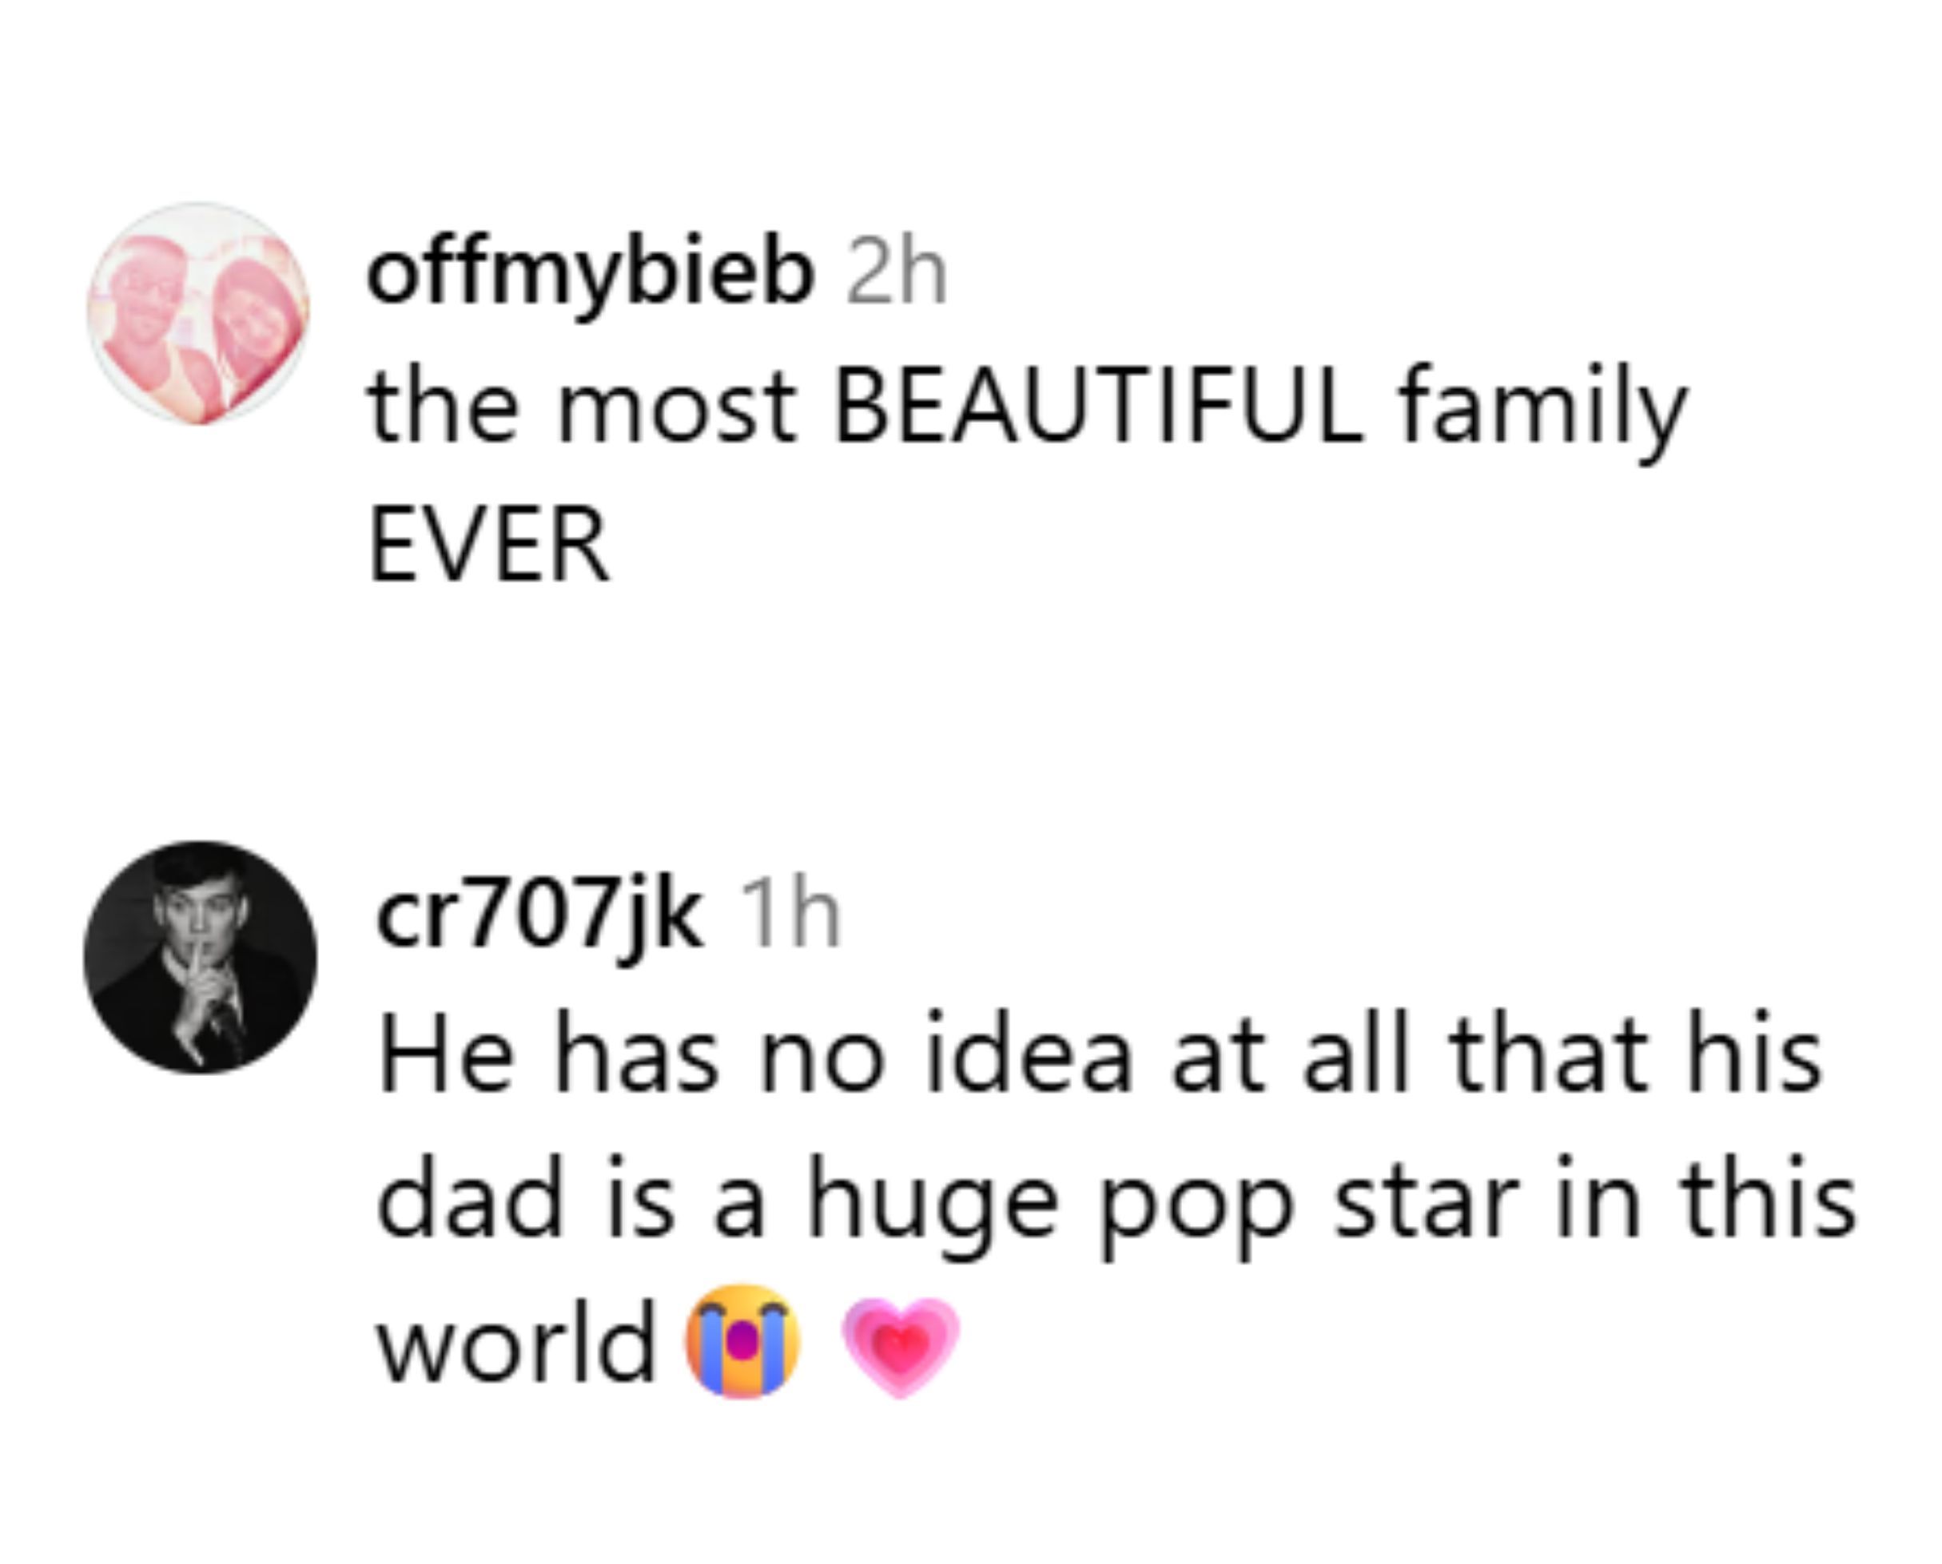
Task: Click the 2h timestamp on offmybieb's comment
Action: coord(896,274)
